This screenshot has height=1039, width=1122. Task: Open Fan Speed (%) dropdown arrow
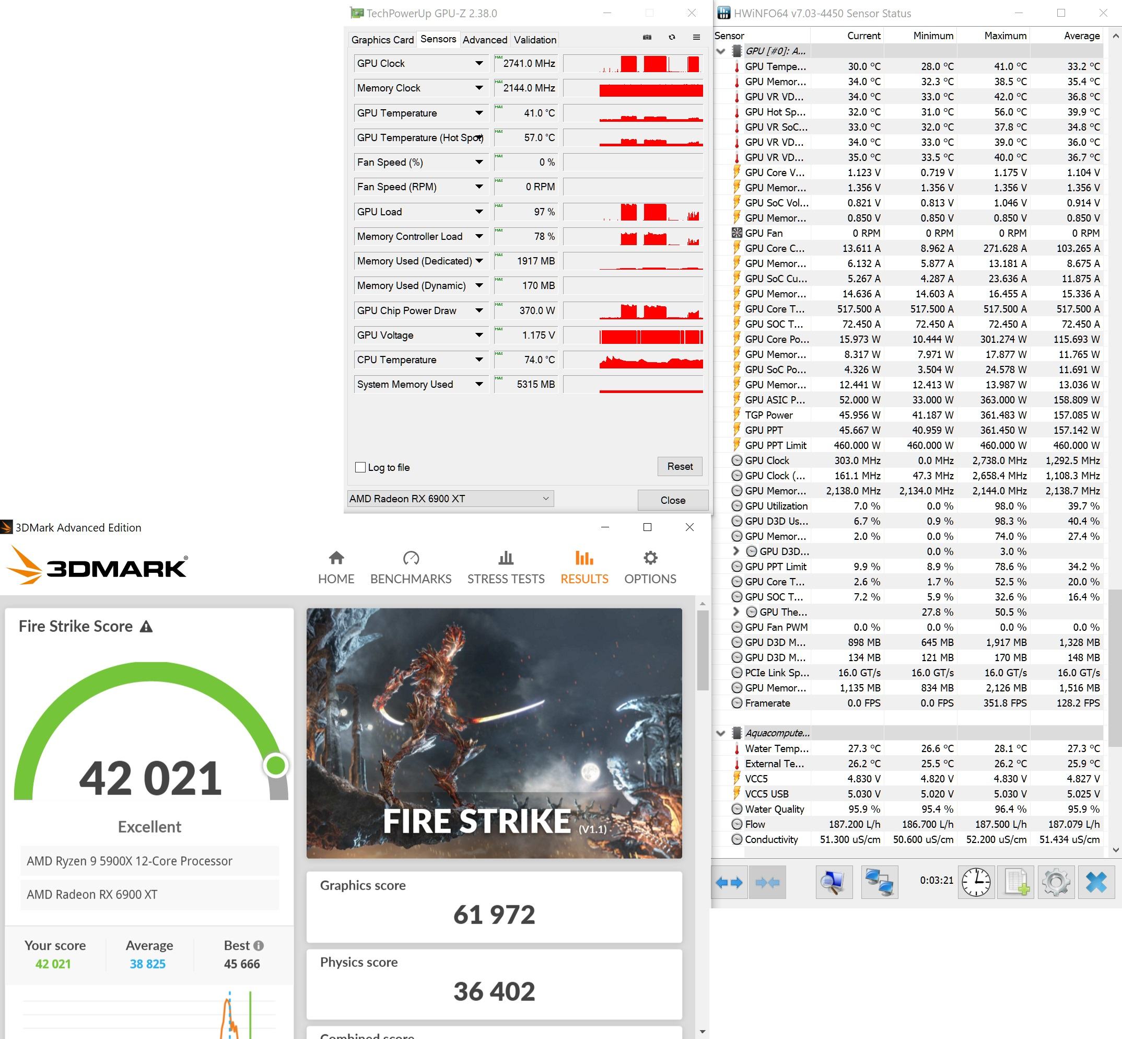pyautogui.click(x=478, y=163)
